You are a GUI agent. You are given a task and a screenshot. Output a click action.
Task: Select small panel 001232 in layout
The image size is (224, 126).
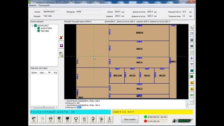132,76
